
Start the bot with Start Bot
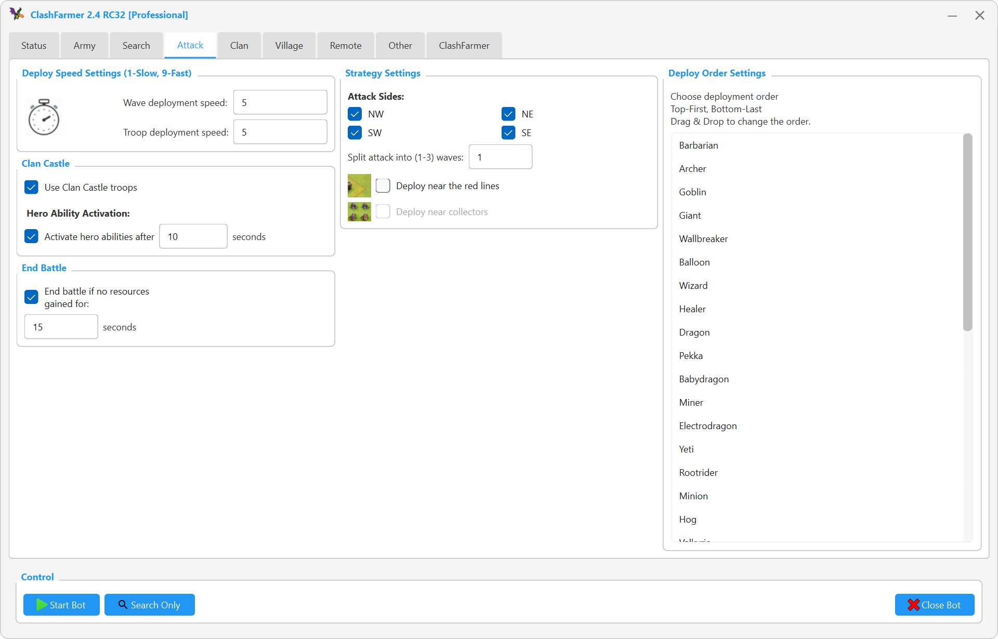tap(61, 605)
